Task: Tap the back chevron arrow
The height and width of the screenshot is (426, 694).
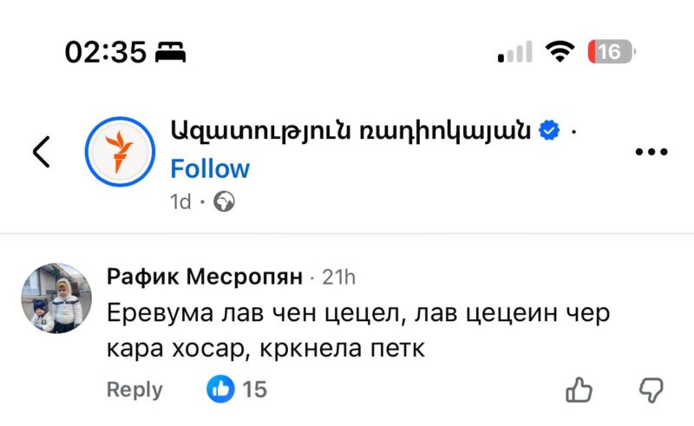Action: click(41, 151)
